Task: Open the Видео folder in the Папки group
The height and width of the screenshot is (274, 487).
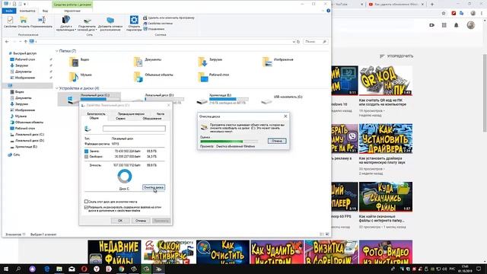Action: (79, 62)
